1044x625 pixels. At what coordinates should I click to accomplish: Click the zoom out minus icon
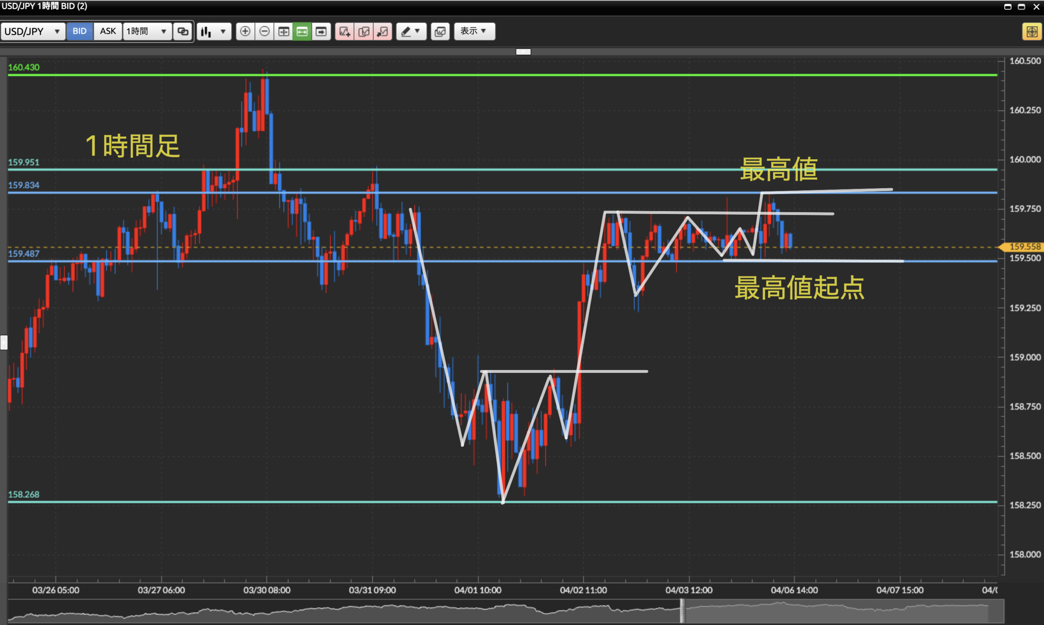264,31
